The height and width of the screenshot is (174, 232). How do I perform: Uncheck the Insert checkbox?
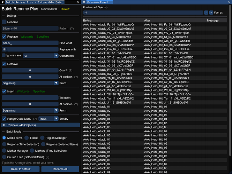pyautogui.click(x=4, y=92)
